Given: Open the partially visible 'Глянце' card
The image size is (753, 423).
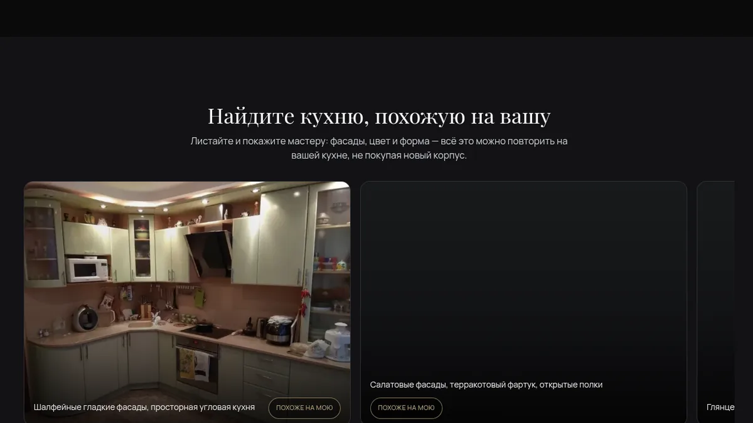Looking at the screenshot, I should tap(716, 302).
